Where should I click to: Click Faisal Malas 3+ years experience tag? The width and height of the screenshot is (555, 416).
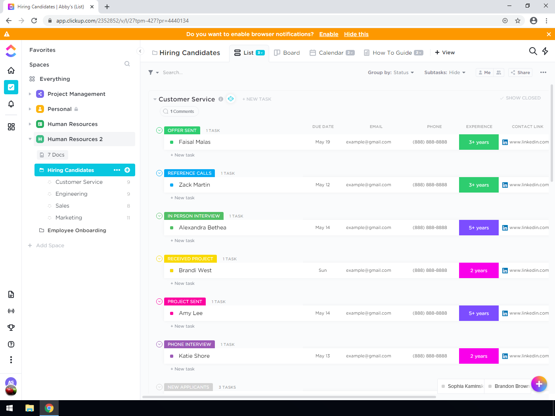(479, 142)
